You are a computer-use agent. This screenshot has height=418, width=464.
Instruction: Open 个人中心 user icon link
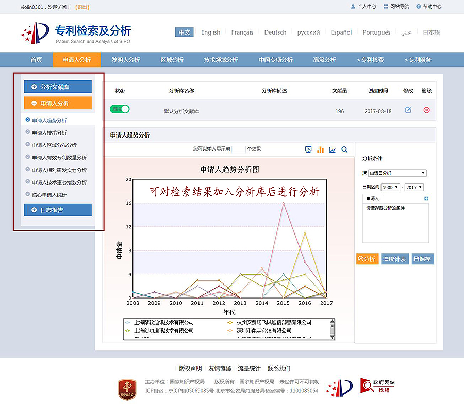pyautogui.click(x=363, y=7)
